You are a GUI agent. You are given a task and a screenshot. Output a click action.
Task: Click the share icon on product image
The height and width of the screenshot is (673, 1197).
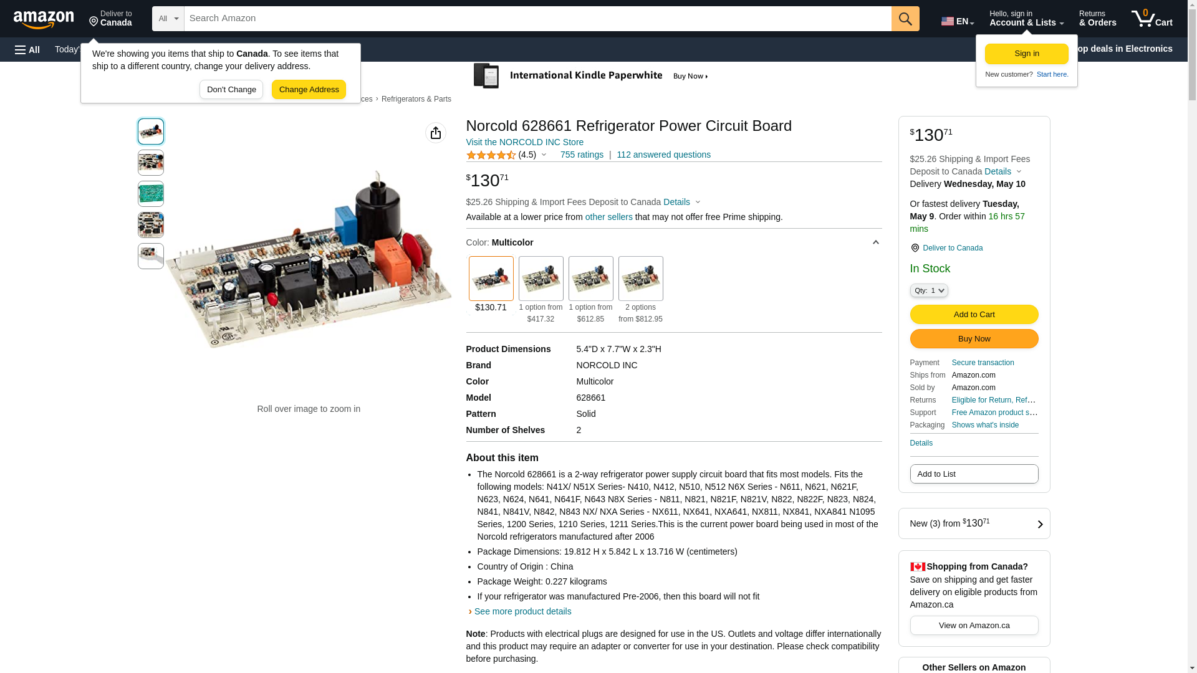click(436, 133)
